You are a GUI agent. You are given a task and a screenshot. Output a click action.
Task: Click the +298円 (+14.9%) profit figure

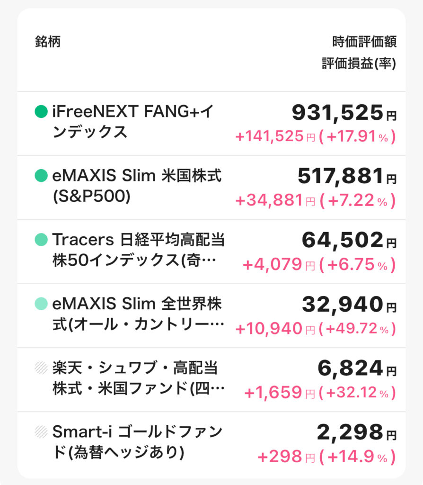(x=326, y=457)
